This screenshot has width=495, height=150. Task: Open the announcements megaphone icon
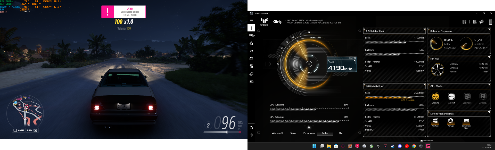click(482, 22)
